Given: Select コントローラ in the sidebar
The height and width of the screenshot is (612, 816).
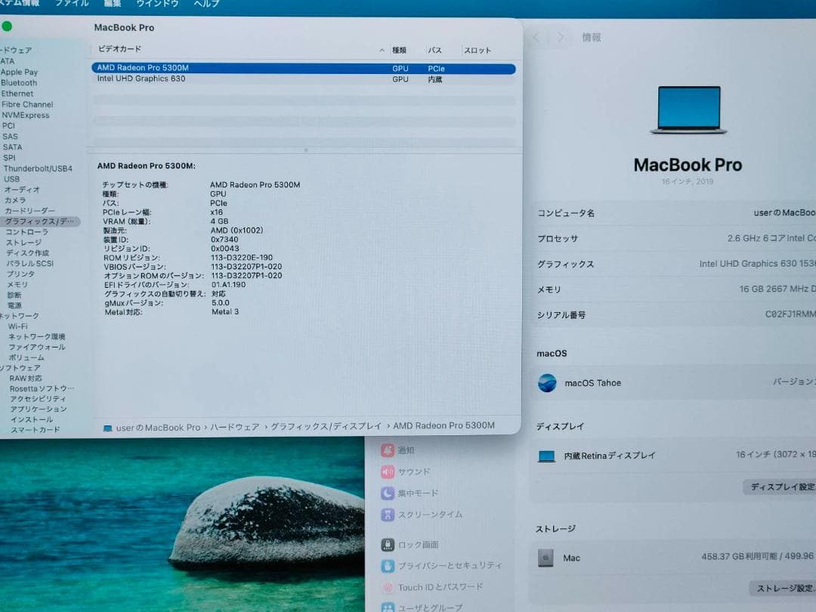Looking at the screenshot, I should coord(27,232).
